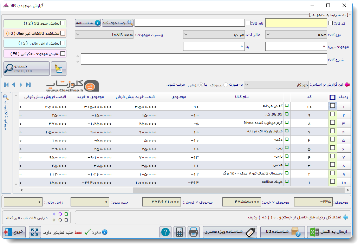Click the جستجو Ctrl+F search button
The width and height of the screenshot is (358, 244).
tap(26, 68)
